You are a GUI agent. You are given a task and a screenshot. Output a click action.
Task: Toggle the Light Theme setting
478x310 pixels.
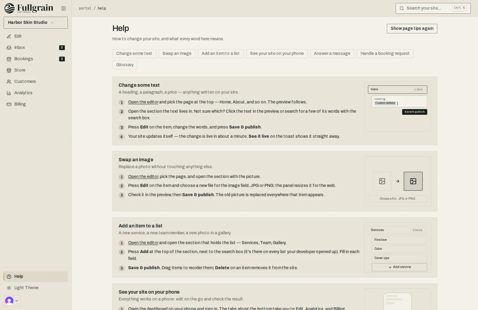tap(36, 288)
